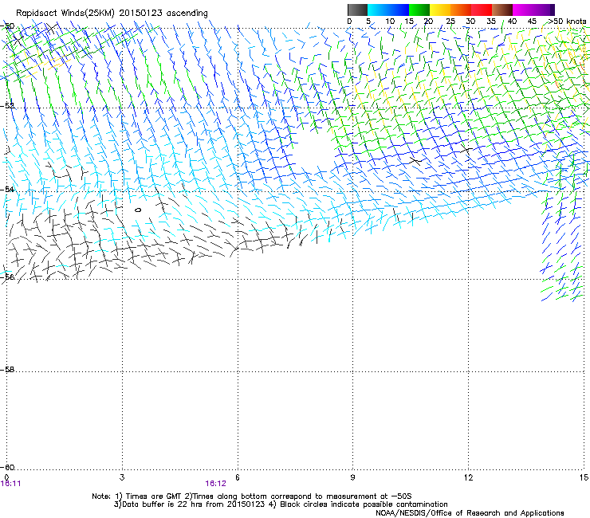This screenshot has width=590, height=518.
Task: Click the brown 35-40 knots legend swatch
Action: click(x=502, y=10)
